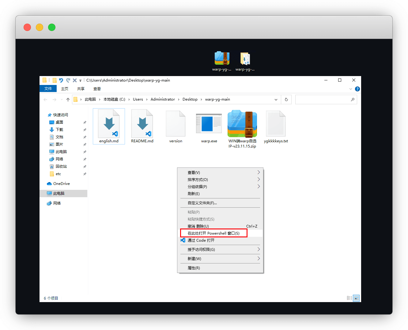This screenshot has height=330, width=408.
Task: Select the README.md file icon
Action: tap(142, 124)
